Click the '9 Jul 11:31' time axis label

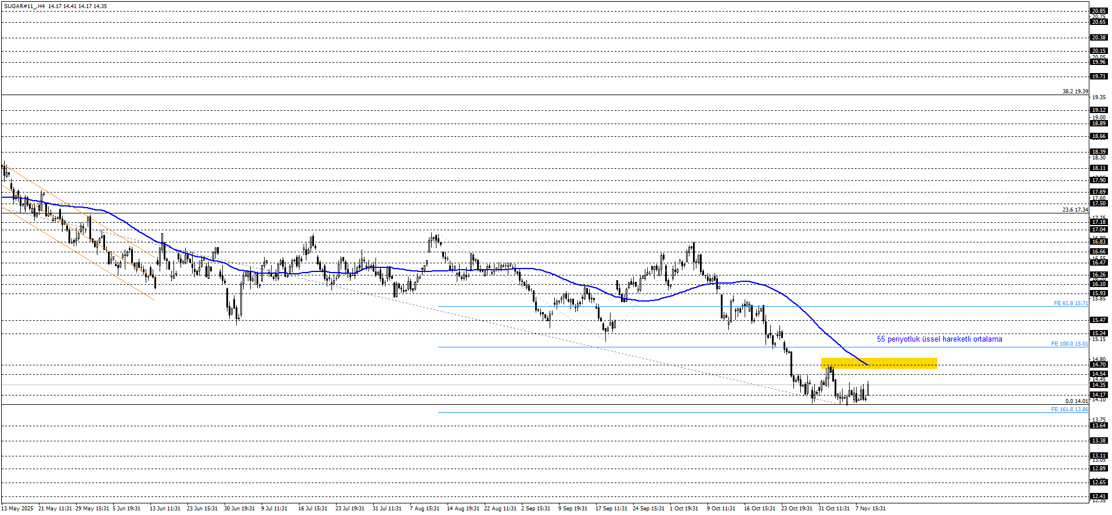point(274,509)
